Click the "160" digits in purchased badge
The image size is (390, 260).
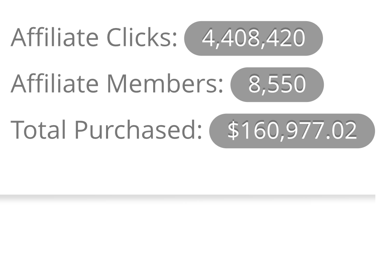253,131
